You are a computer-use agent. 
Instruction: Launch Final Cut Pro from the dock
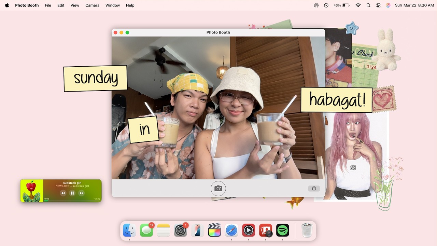(214, 230)
